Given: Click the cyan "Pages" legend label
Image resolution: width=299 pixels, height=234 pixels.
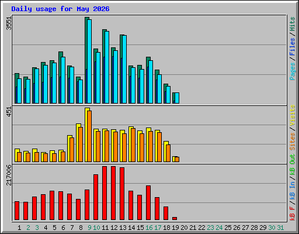Looking at the screenshot, I should tap(293, 71).
